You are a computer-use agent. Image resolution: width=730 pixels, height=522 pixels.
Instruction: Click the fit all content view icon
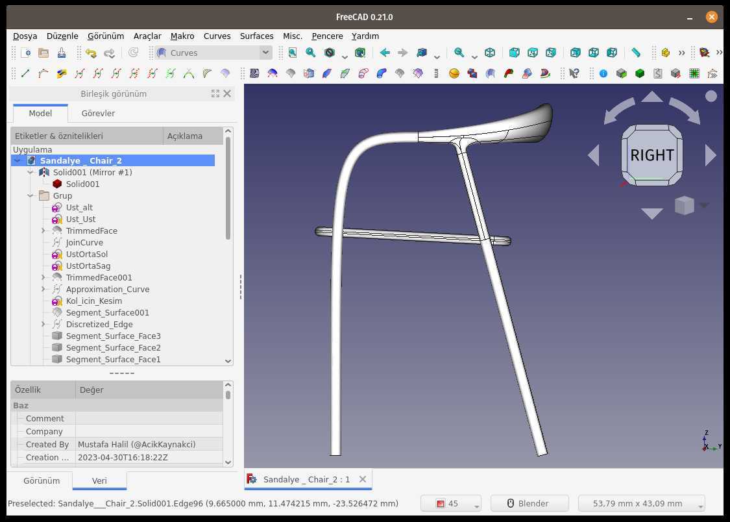click(293, 53)
